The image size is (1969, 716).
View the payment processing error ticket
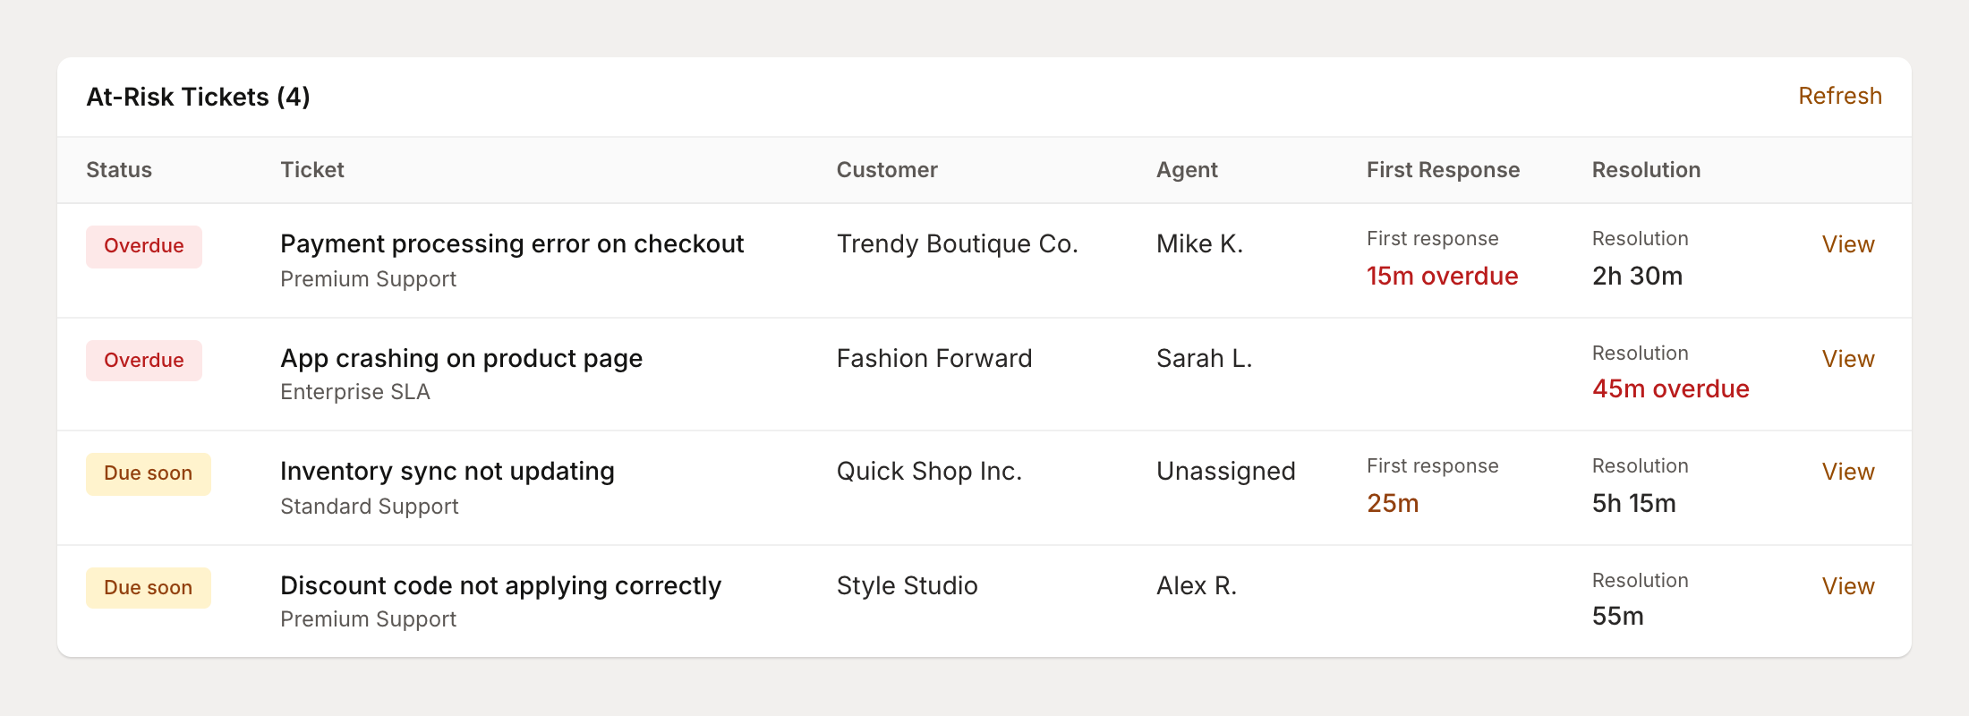pyautogui.click(x=1847, y=244)
